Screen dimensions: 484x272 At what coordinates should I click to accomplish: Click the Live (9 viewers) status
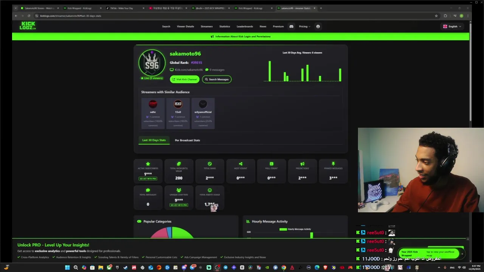pos(152,78)
